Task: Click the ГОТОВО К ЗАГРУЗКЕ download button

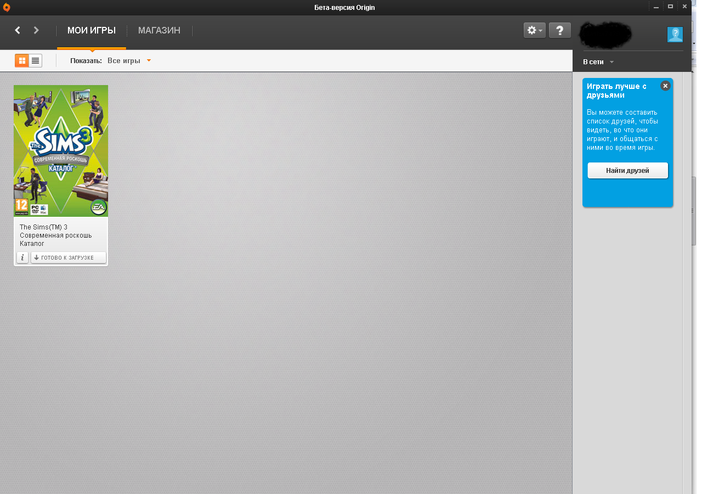Action: [x=69, y=257]
